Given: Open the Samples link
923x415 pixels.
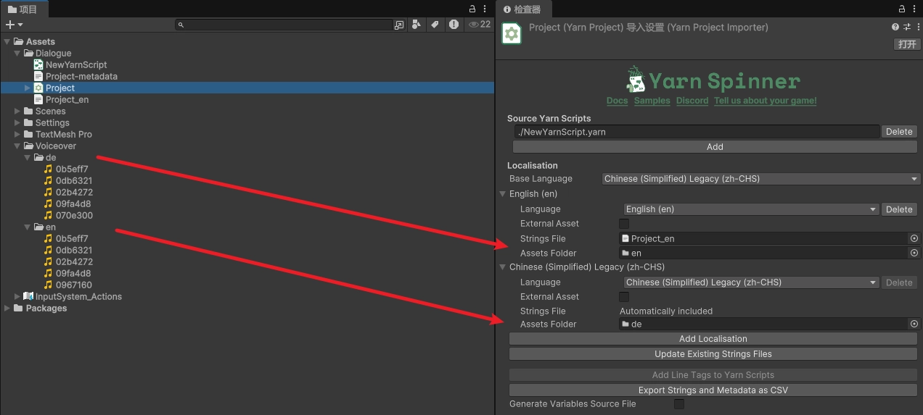Looking at the screenshot, I should point(652,101).
